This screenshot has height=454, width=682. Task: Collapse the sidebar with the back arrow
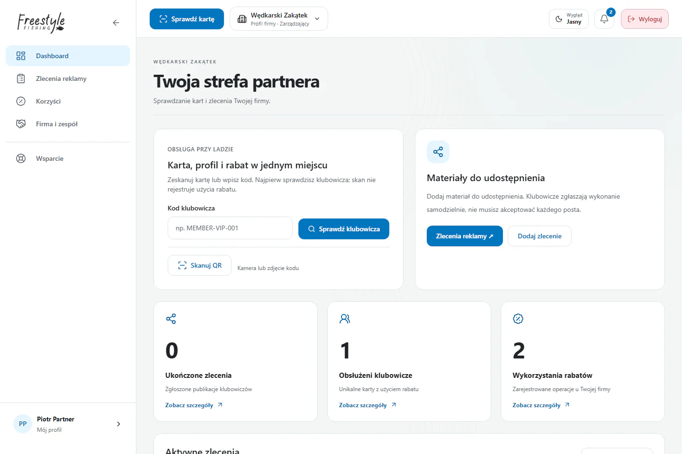click(x=116, y=23)
